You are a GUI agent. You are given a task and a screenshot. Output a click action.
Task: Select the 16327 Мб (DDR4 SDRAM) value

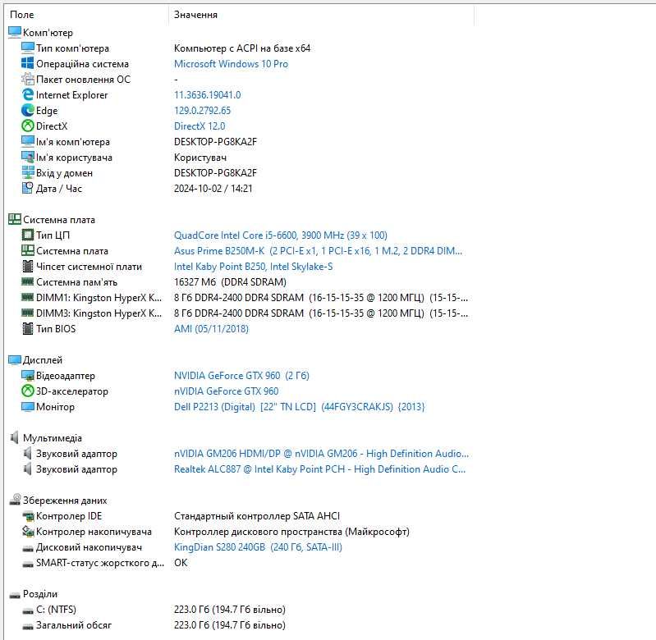(x=230, y=281)
